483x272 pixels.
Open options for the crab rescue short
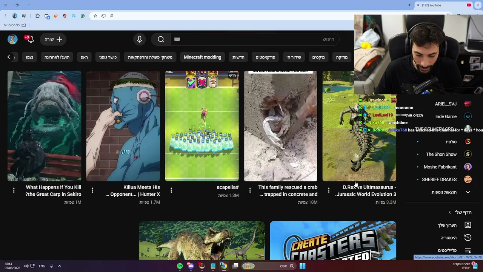(250, 190)
